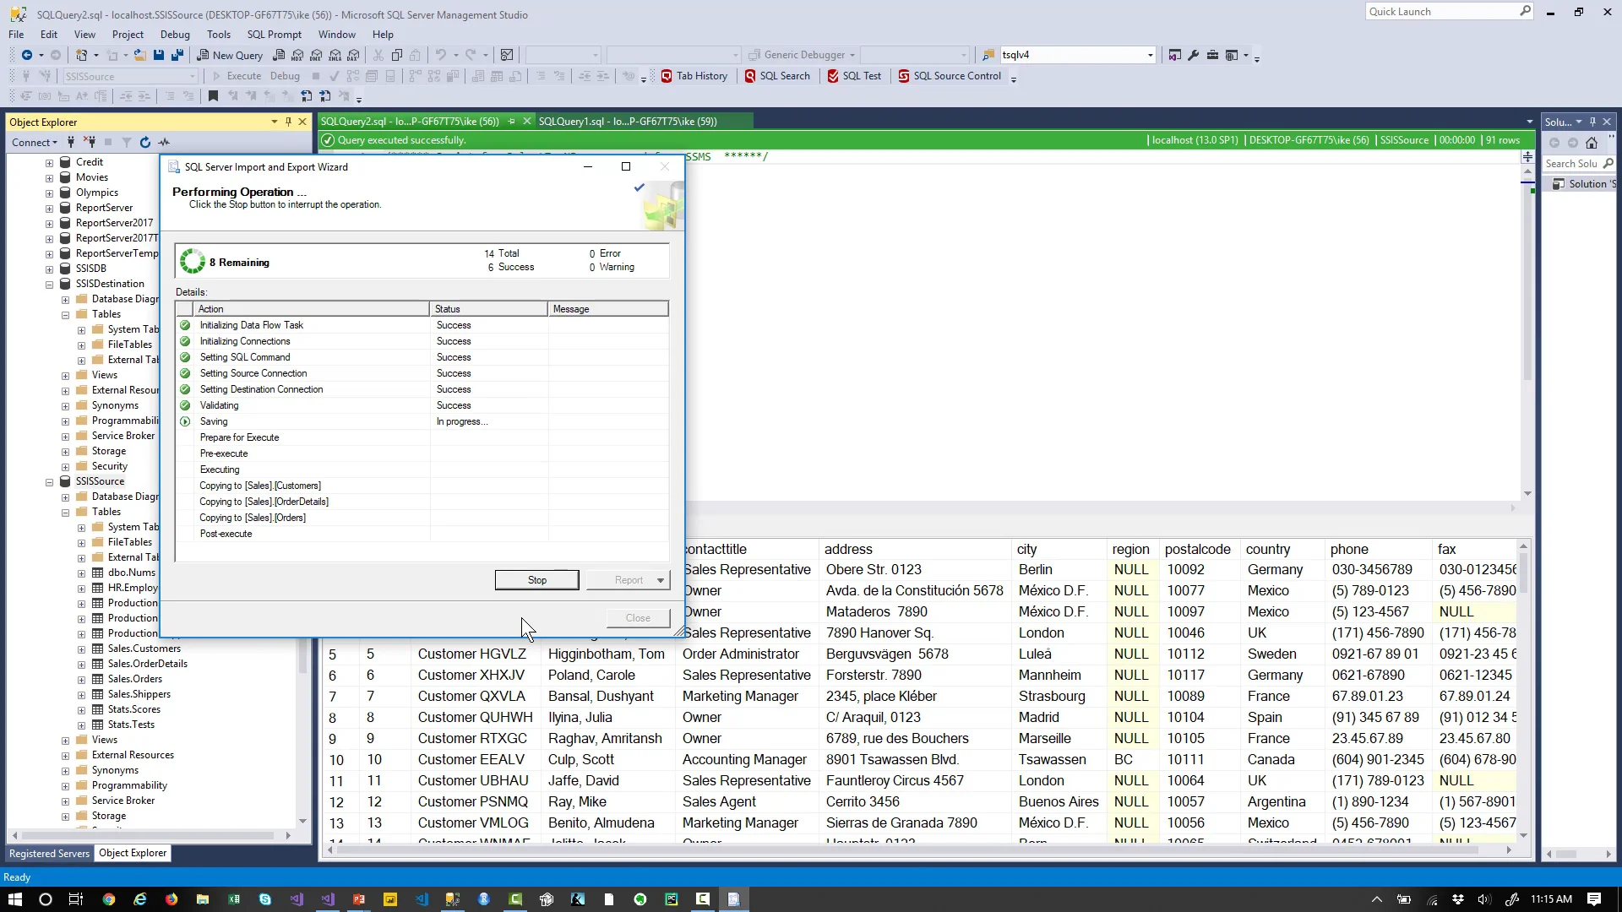Open the SQL Source Control toolbar item
Image resolution: width=1622 pixels, height=912 pixels.
click(x=949, y=76)
